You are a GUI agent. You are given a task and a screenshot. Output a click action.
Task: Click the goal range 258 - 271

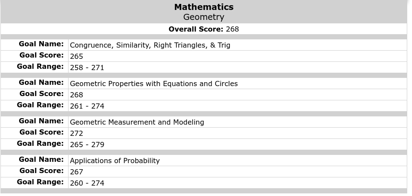pyautogui.click(x=87, y=67)
